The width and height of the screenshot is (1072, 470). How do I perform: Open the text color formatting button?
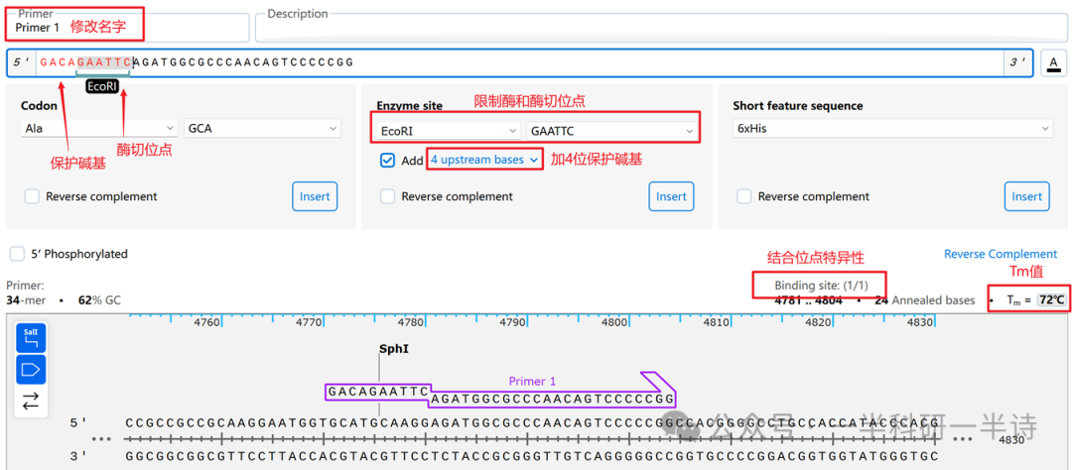(1053, 62)
